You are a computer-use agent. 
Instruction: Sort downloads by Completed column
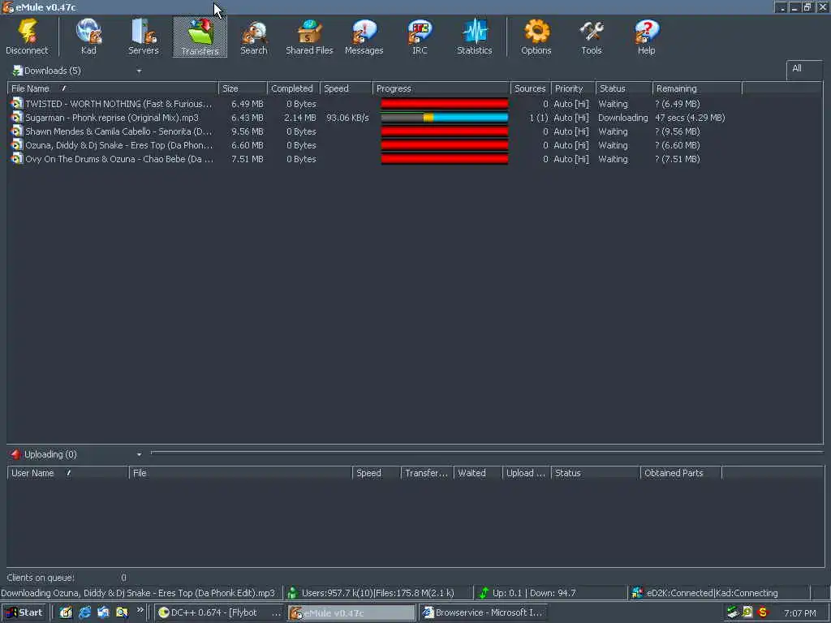294,88
